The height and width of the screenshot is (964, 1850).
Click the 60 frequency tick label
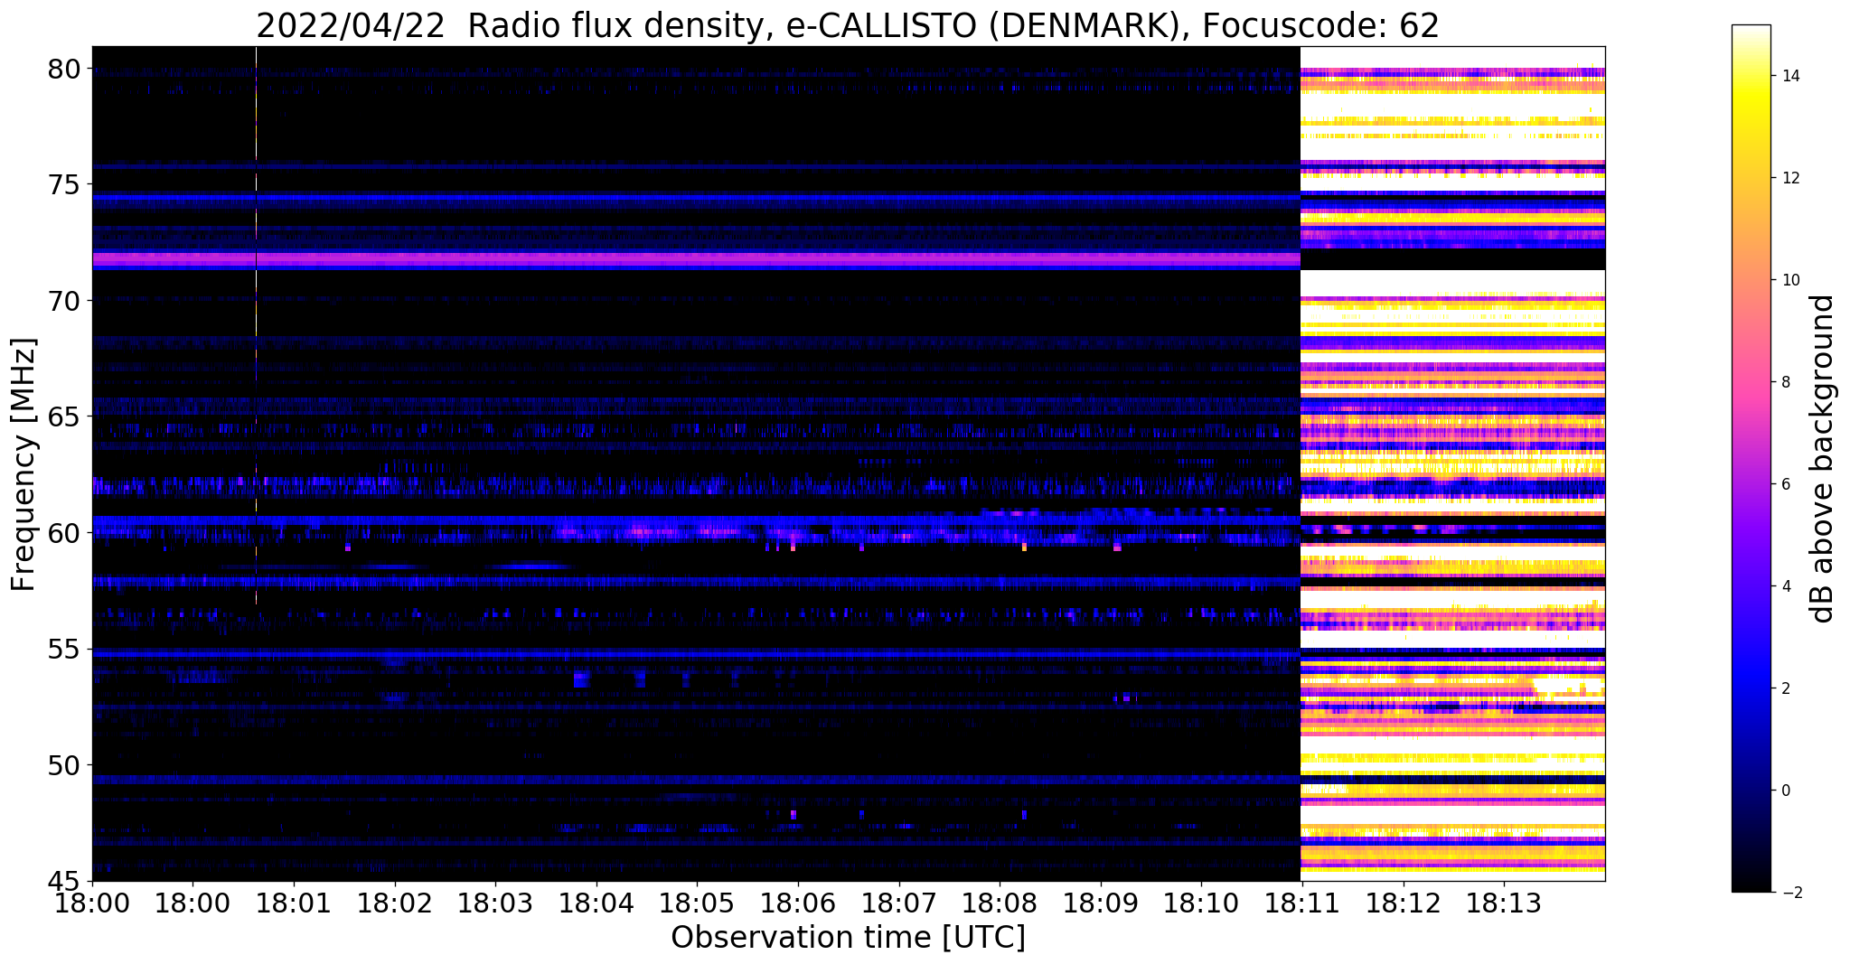64,533
